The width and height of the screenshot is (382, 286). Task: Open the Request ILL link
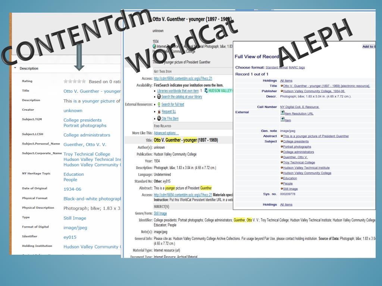click(x=169, y=111)
